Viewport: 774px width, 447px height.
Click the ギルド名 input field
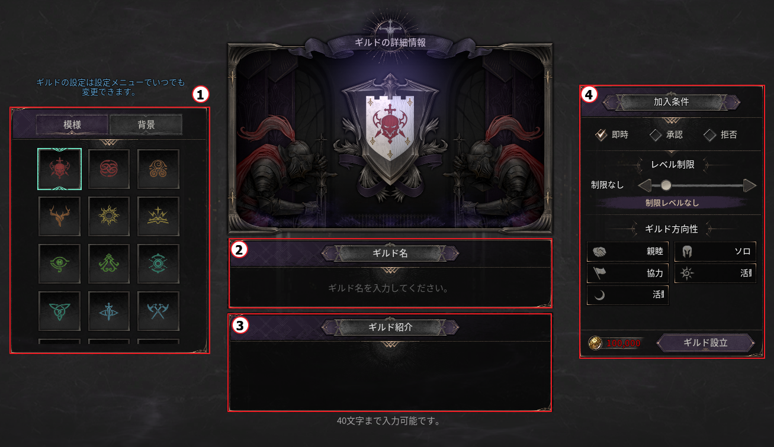[x=390, y=288]
